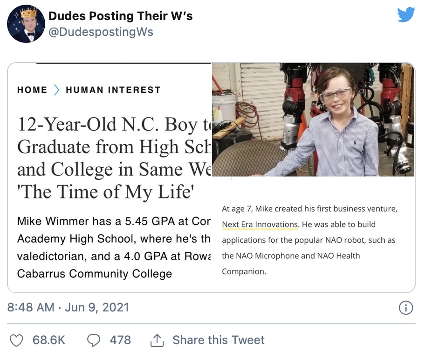The image size is (425, 353).
Task: Like the tweet with heart icon
Action: 16,340
